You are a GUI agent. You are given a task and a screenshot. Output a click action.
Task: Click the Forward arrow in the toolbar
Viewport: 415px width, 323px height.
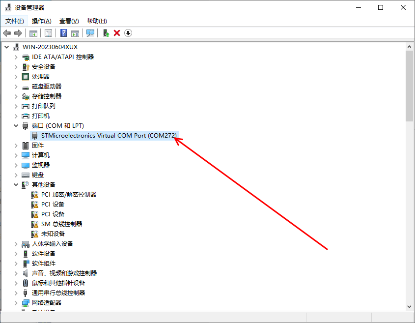pyautogui.click(x=18, y=33)
